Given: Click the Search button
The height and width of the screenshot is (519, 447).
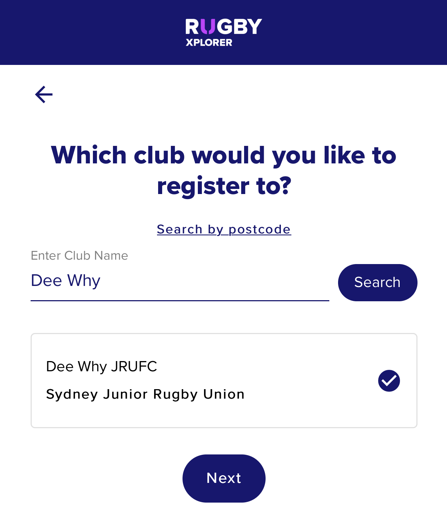Looking at the screenshot, I should [x=377, y=282].
